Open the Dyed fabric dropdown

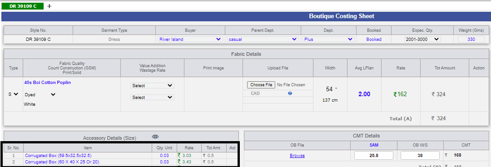click(40, 94)
